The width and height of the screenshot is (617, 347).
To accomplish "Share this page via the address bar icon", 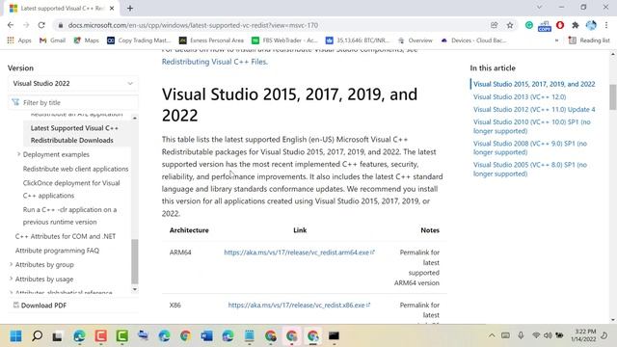I will click(494, 25).
